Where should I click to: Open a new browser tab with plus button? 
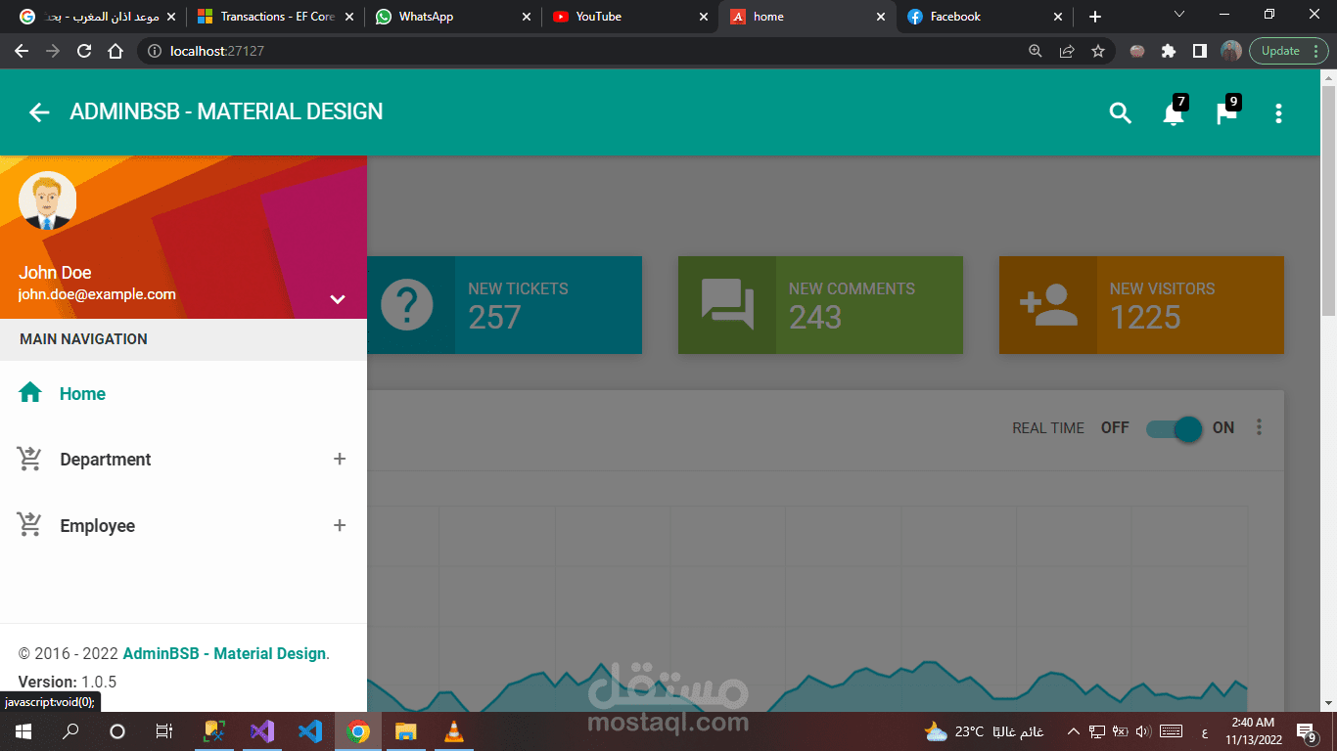[1095, 17]
